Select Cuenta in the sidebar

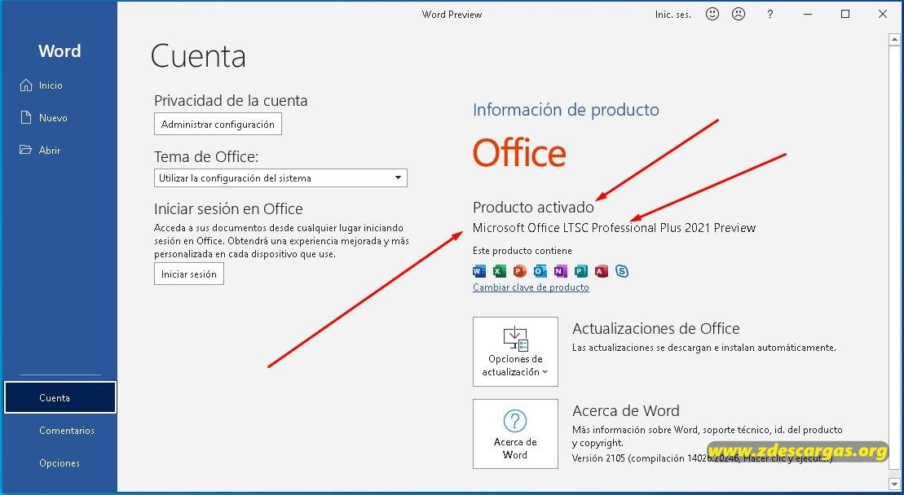(60, 397)
